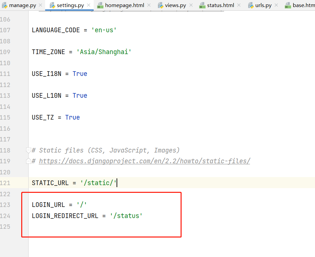This screenshot has height=257, width=315.
Task: Close the urls.py tab
Action: click(277, 5)
